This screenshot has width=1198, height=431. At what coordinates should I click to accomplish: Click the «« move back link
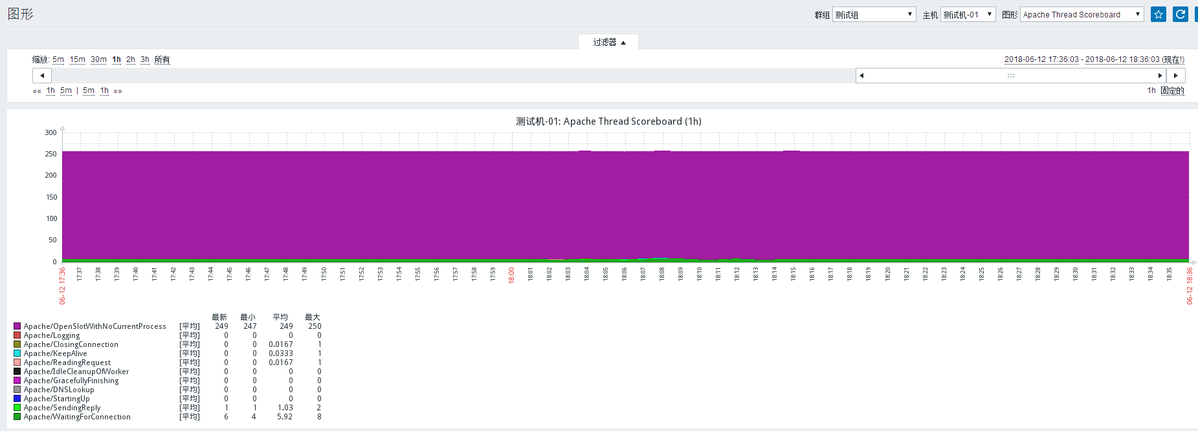(37, 91)
